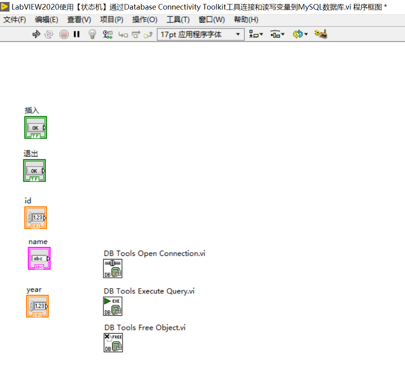405x371 pixels.
Task: Open the Distribute Objects dropdown
Action: tap(278, 34)
